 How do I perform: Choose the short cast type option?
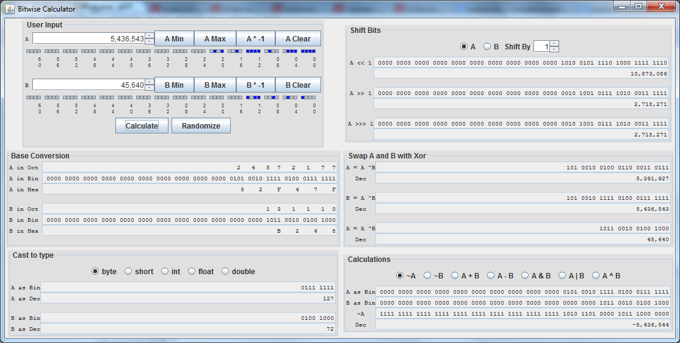coord(129,272)
